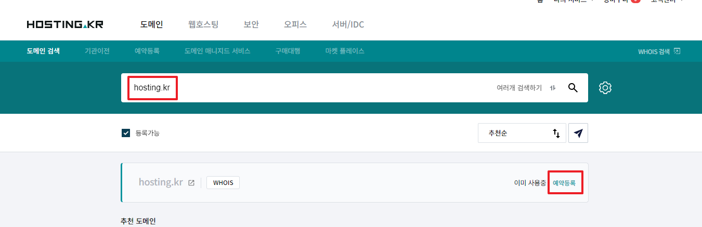Select the 도메인 검색 submenu tab

tap(43, 51)
